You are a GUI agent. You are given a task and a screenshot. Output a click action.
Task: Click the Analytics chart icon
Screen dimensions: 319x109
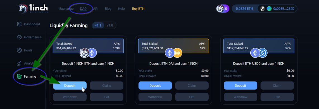pyautogui.click(x=19, y=63)
